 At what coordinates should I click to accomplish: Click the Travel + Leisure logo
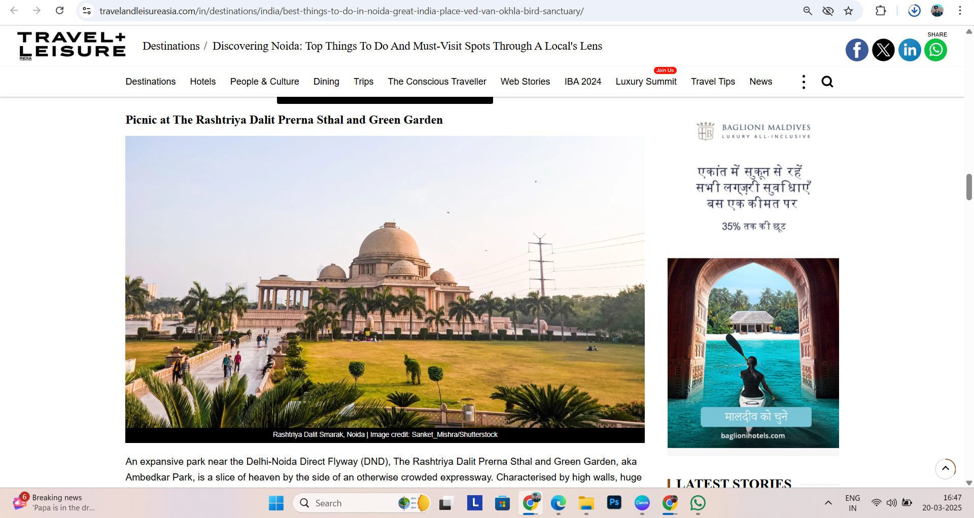(x=72, y=46)
